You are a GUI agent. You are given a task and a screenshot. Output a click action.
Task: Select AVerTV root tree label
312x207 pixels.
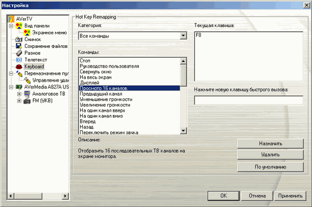[x=24, y=19]
